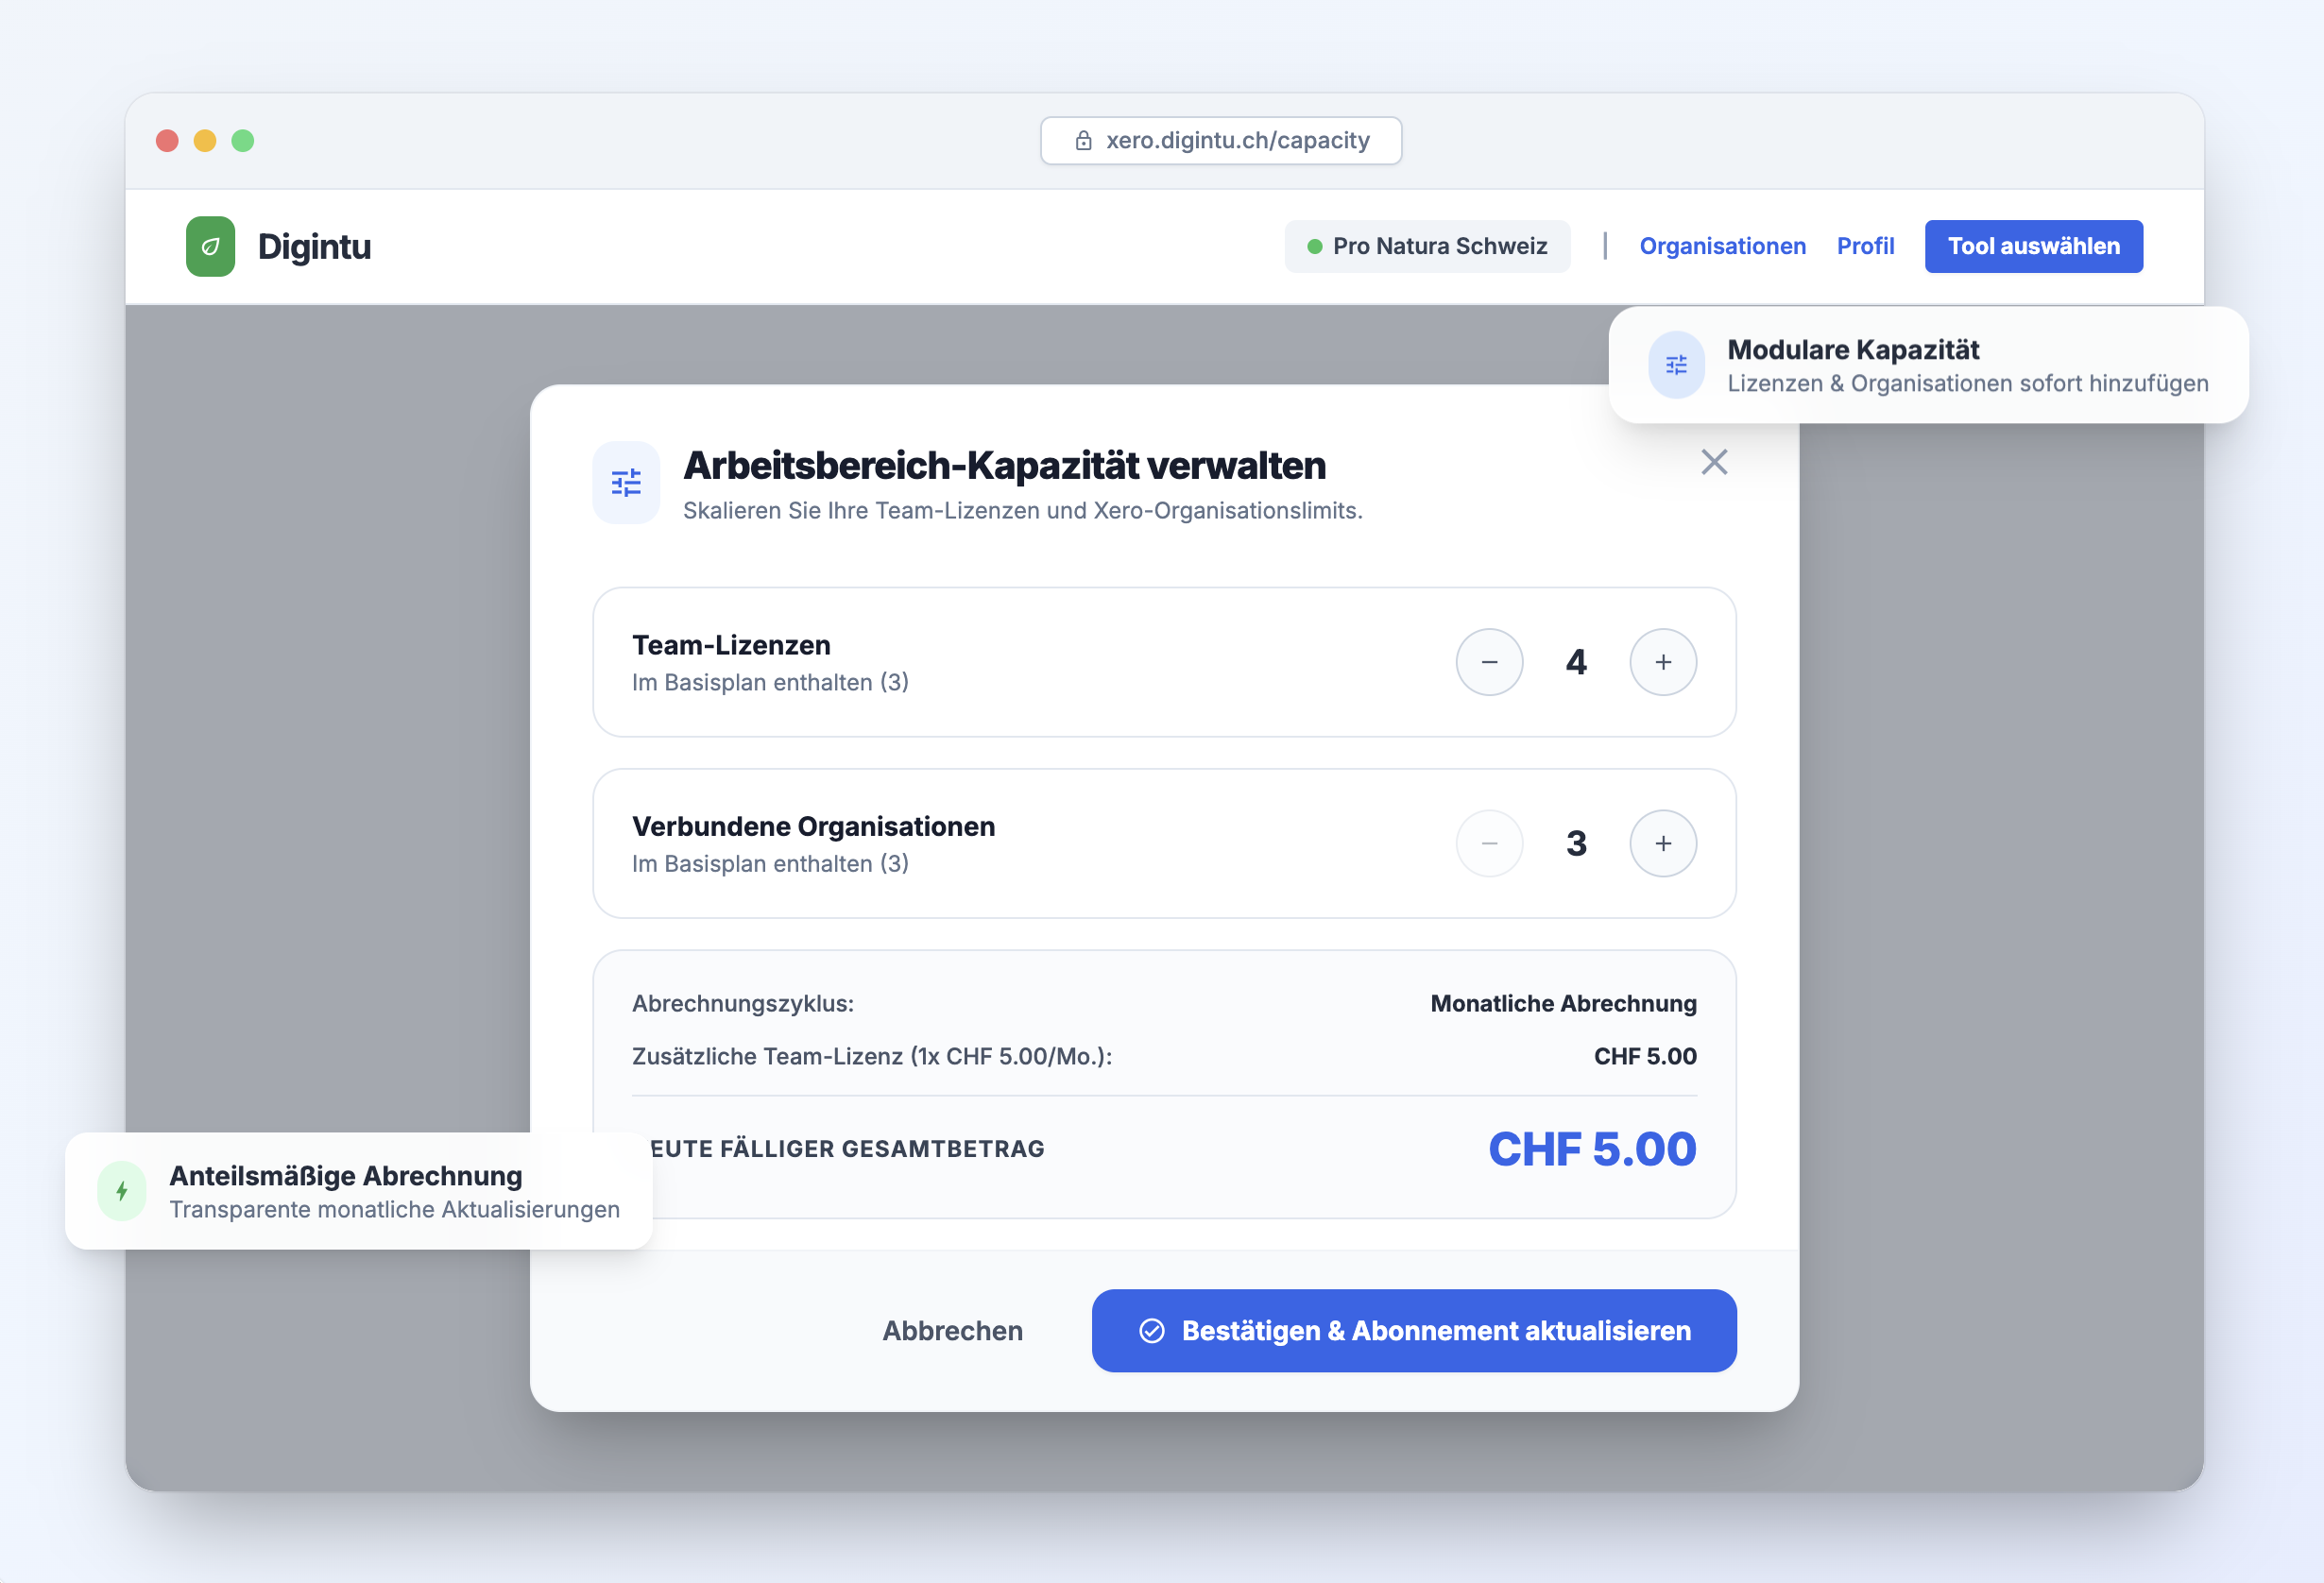
Task: Confirm with Bestätigen & Abonnement aktualisieren
Action: coord(1414,1330)
